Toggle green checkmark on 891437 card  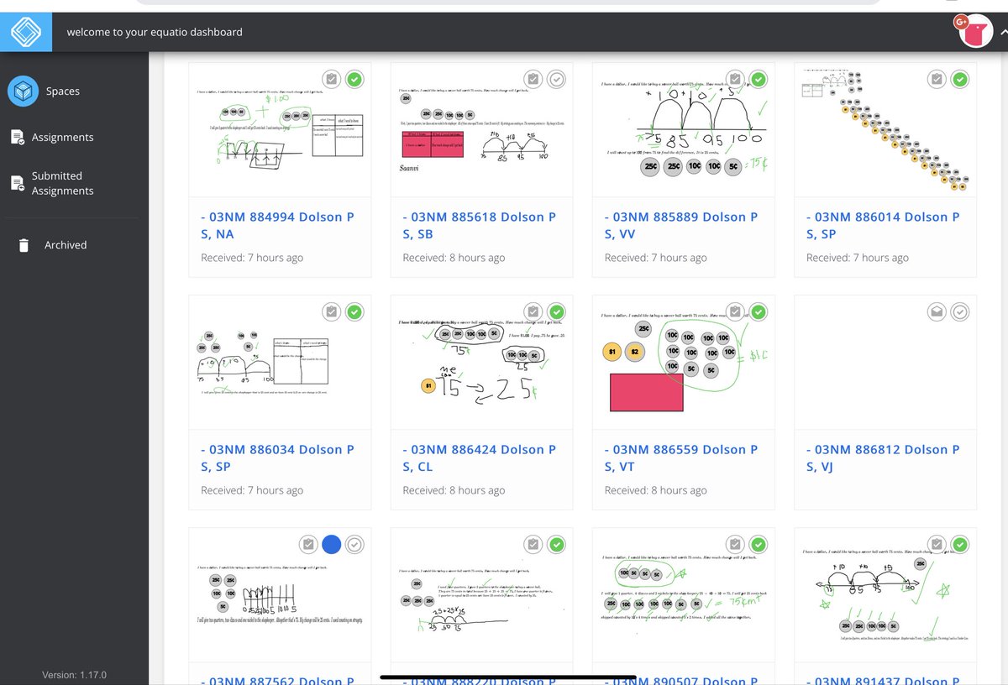[x=960, y=545]
